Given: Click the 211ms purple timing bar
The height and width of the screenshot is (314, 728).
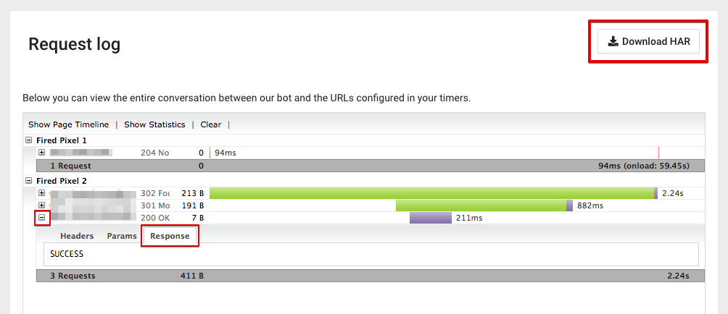Looking at the screenshot, I should pos(431,217).
